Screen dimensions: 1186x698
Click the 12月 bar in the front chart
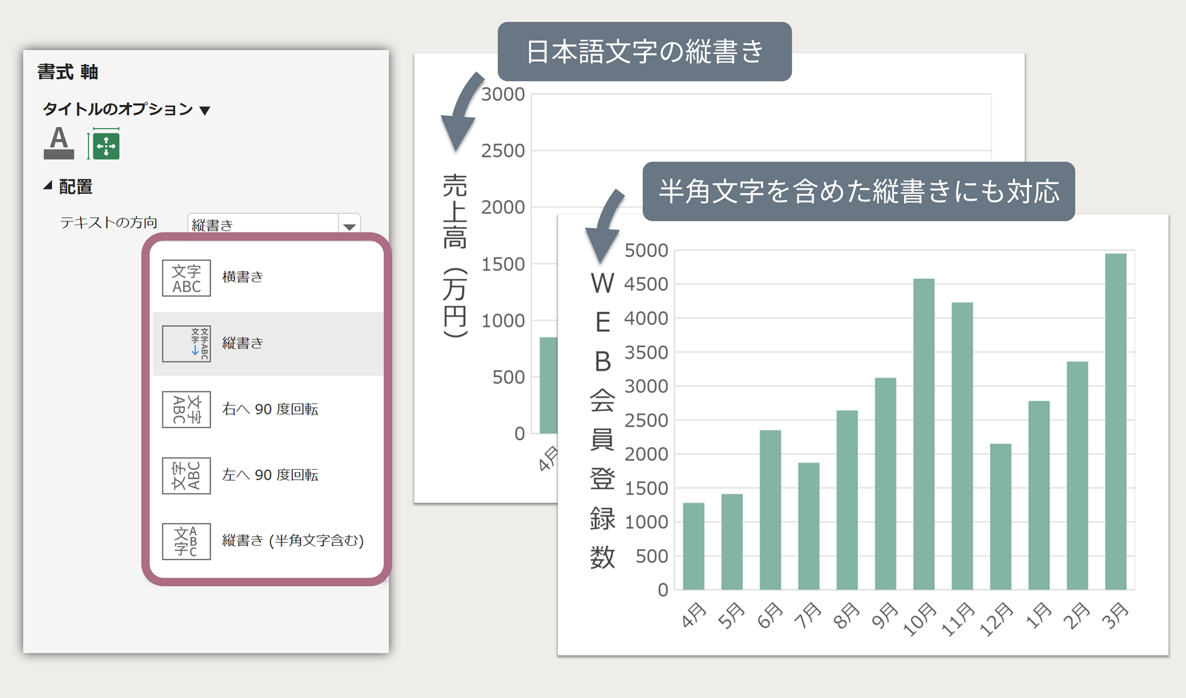[1001, 516]
